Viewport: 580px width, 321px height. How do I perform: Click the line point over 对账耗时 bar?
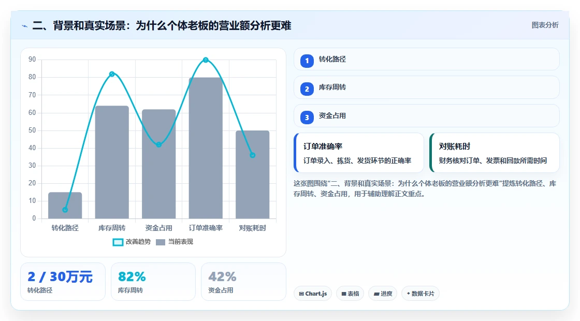click(253, 155)
